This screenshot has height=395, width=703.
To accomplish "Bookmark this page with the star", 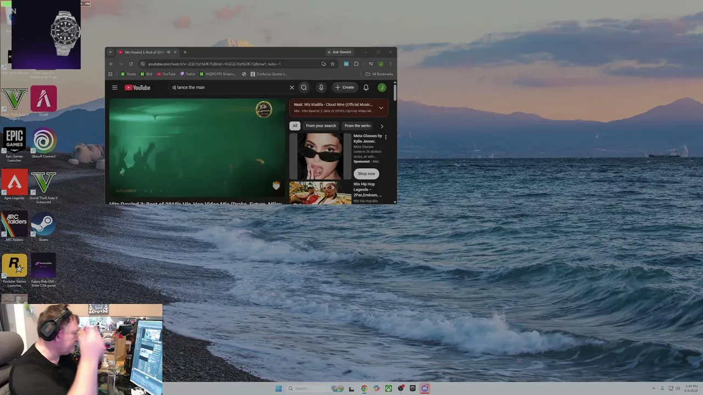I will coord(332,64).
